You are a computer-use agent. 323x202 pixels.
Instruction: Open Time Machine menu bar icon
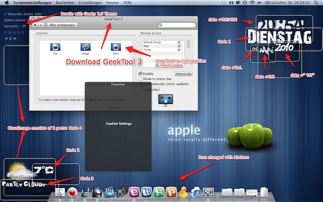coord(245,3)
